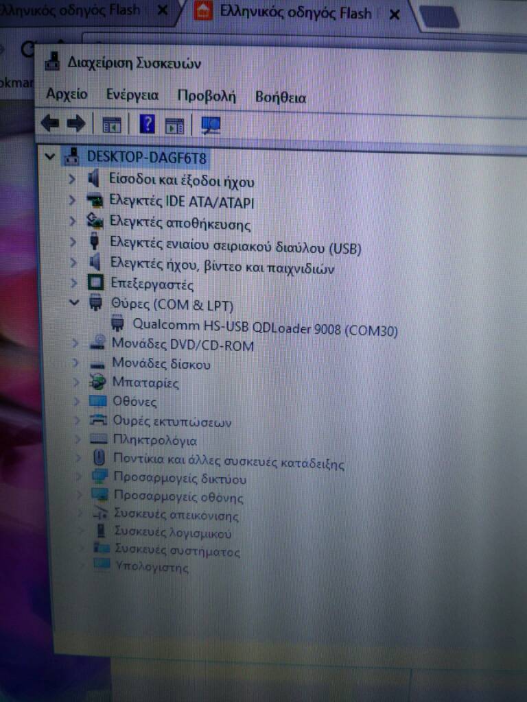Click the Διαχείριση Συσκευών window title
Viewport: 527px width, 702px height.
coord(134,62)
